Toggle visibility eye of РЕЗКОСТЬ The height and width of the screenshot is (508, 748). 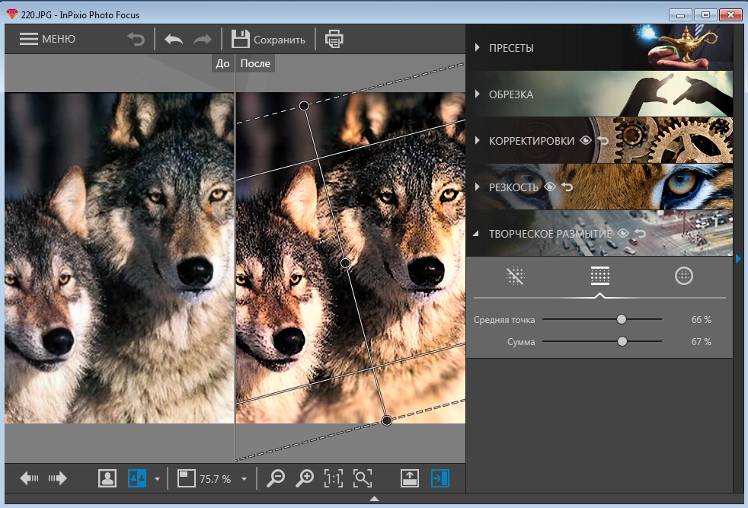[549, 187]
